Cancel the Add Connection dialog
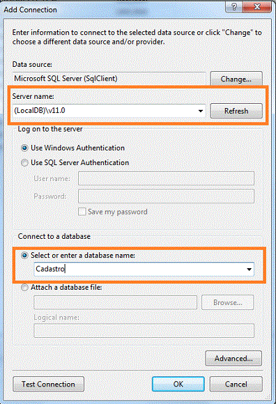Viewport: 276px width, 404px height. (x=236, y=384)
